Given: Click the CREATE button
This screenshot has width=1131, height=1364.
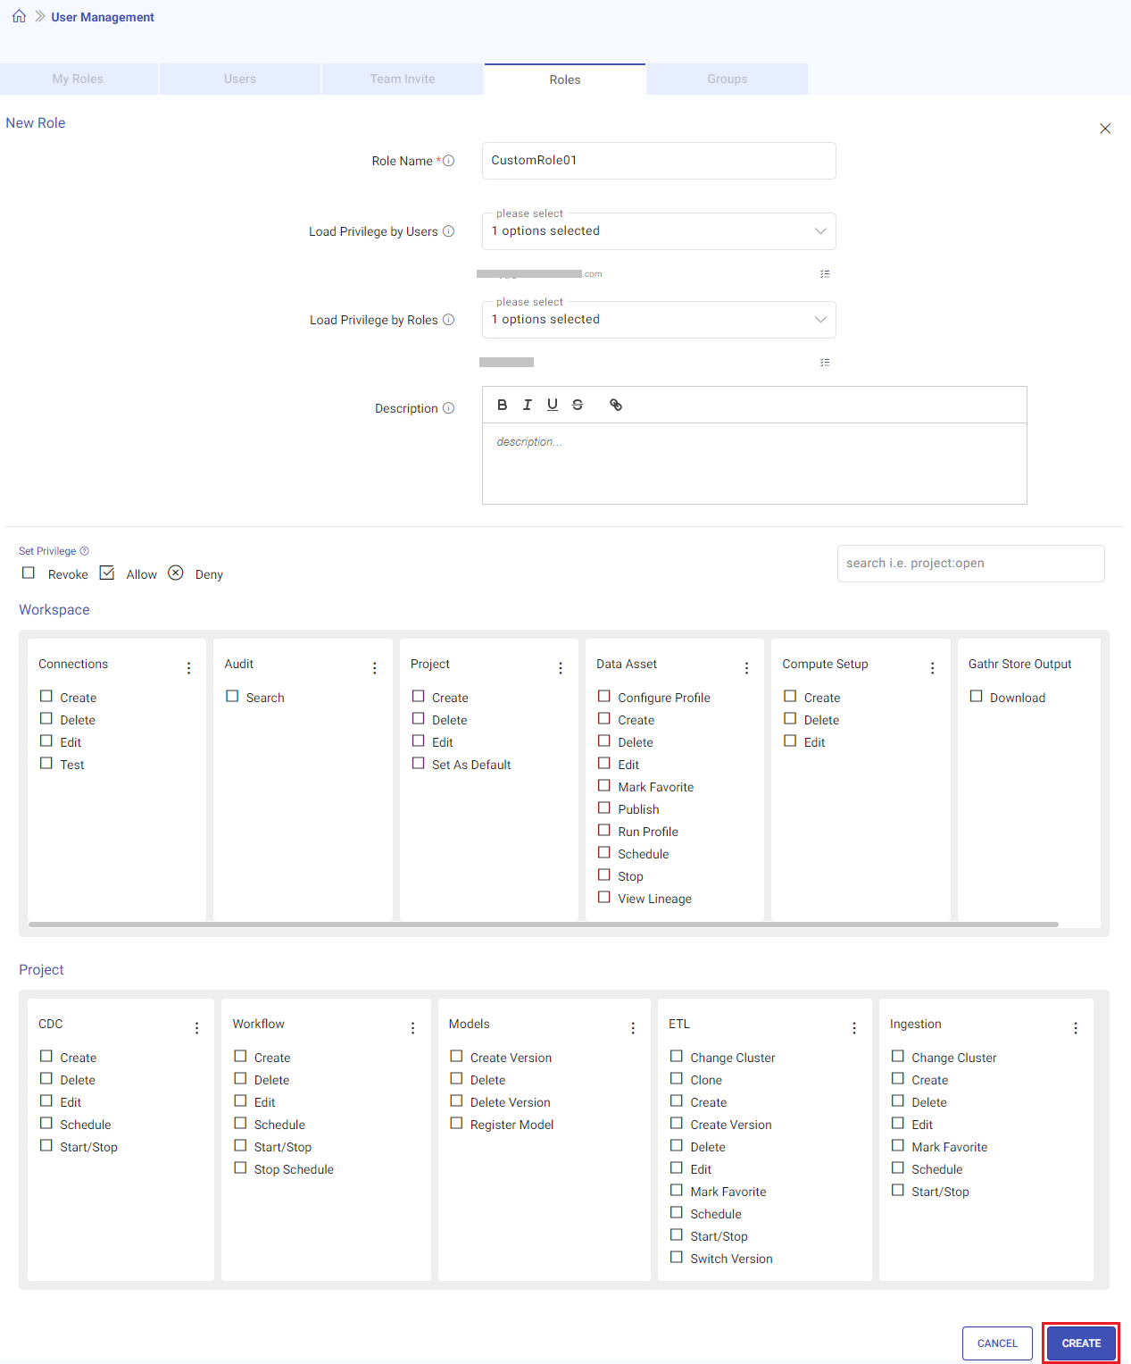Looking at the screenshot, I should [x=1080, y=1343].
